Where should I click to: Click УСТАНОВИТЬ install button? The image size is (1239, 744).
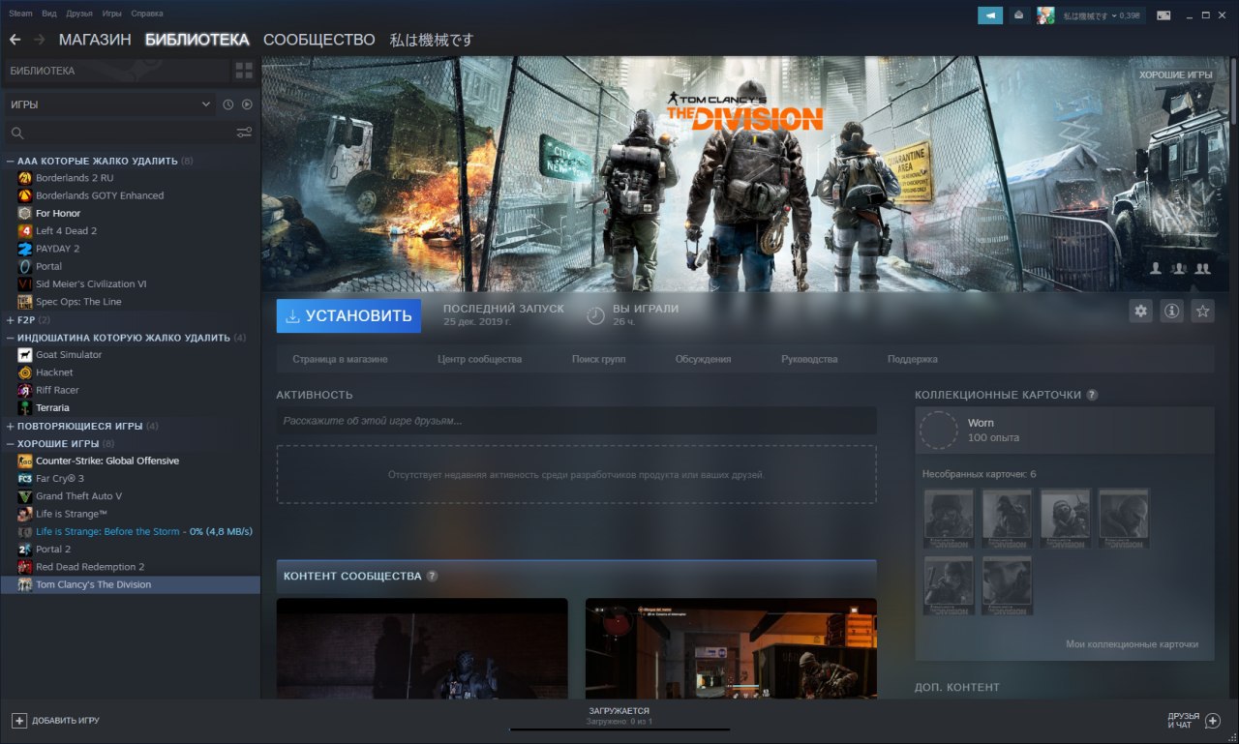(x=348, y=315)
